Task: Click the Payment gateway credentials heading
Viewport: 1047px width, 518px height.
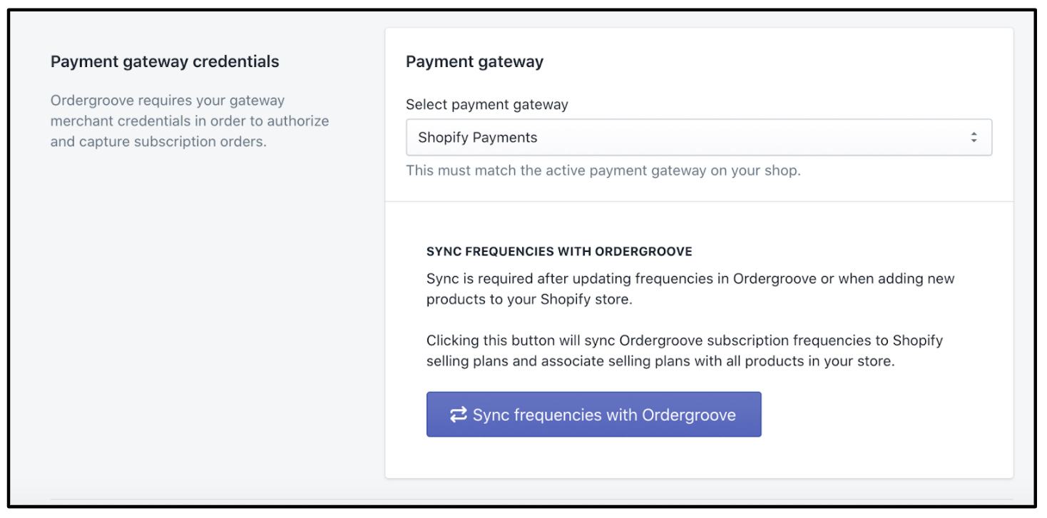Action: tap(165, 62)
